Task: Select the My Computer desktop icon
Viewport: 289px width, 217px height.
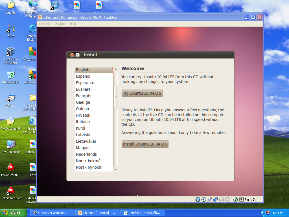Action: (x=11, y=147)
